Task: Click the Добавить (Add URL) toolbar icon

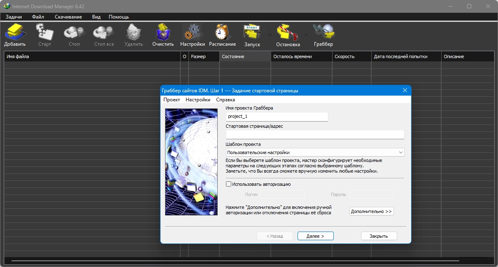Action: [15, 32]
